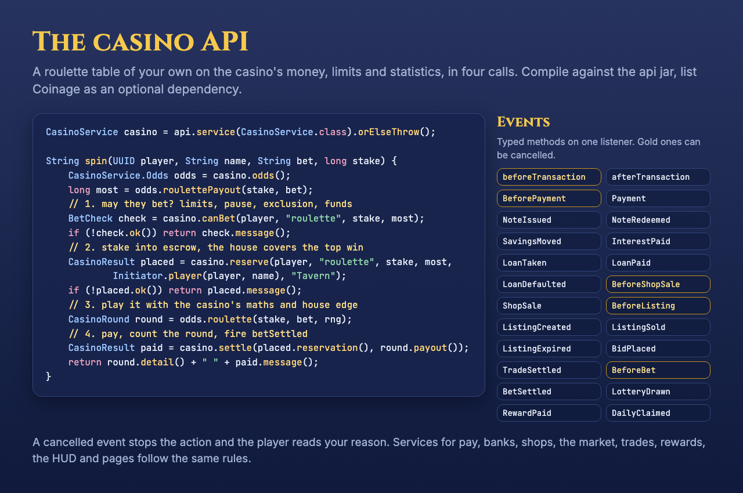Image resolution: width=743 pixels, height=493 pixels.
Task: Click the ListingCreated event chip
Action: (x=549, y=327)
